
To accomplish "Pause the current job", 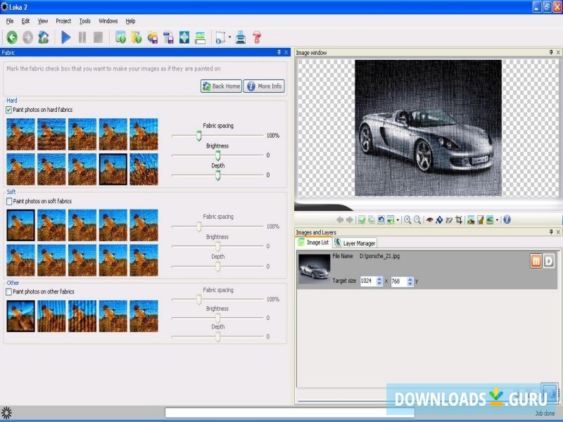I will click(x=81, y=37).
